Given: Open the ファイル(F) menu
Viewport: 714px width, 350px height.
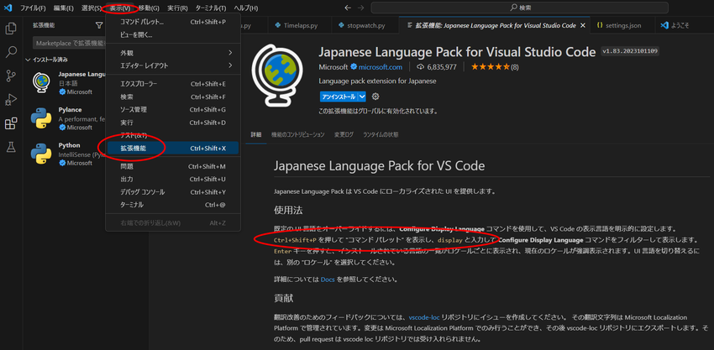Looking at the screenshot, I should (x=34, y=8).
